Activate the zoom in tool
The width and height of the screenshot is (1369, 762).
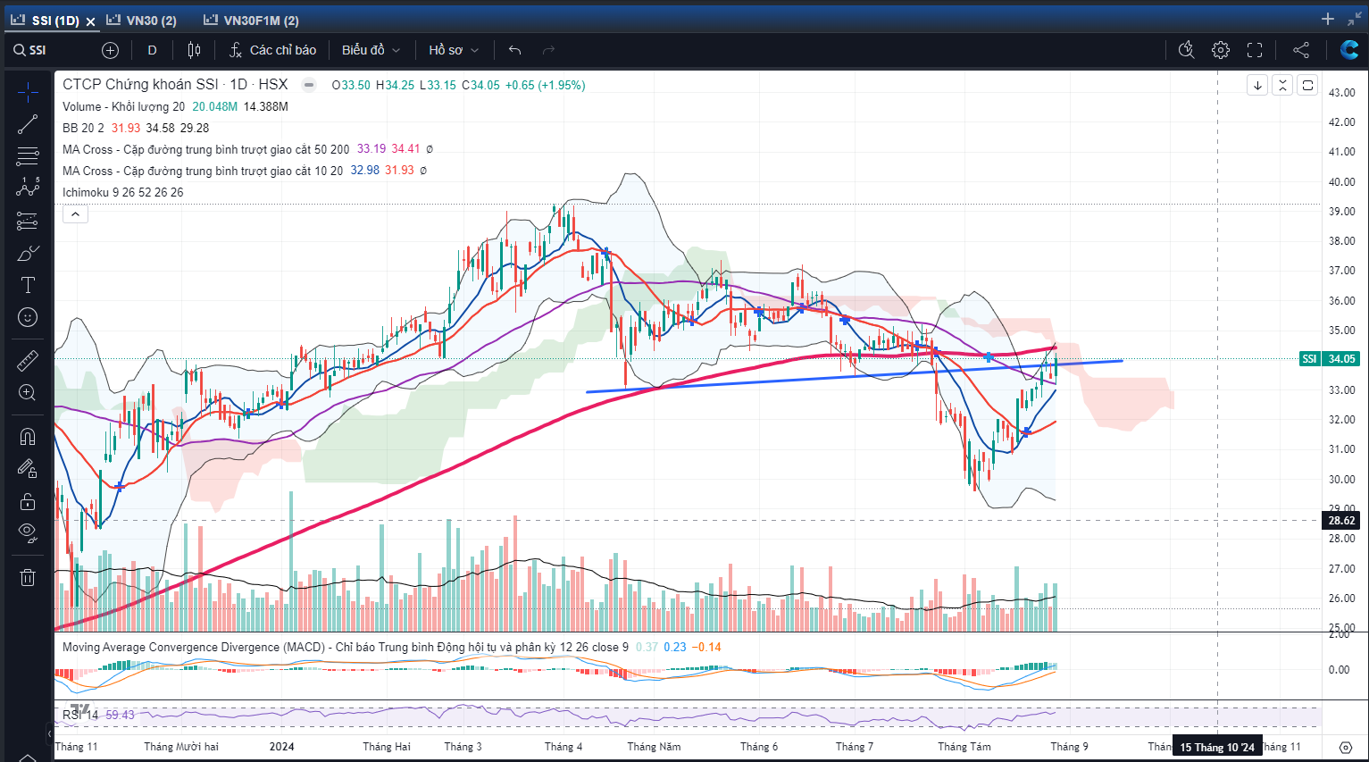click(28, 393)
